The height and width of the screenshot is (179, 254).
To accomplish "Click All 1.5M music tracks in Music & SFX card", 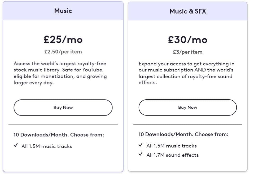I will 172,146.
